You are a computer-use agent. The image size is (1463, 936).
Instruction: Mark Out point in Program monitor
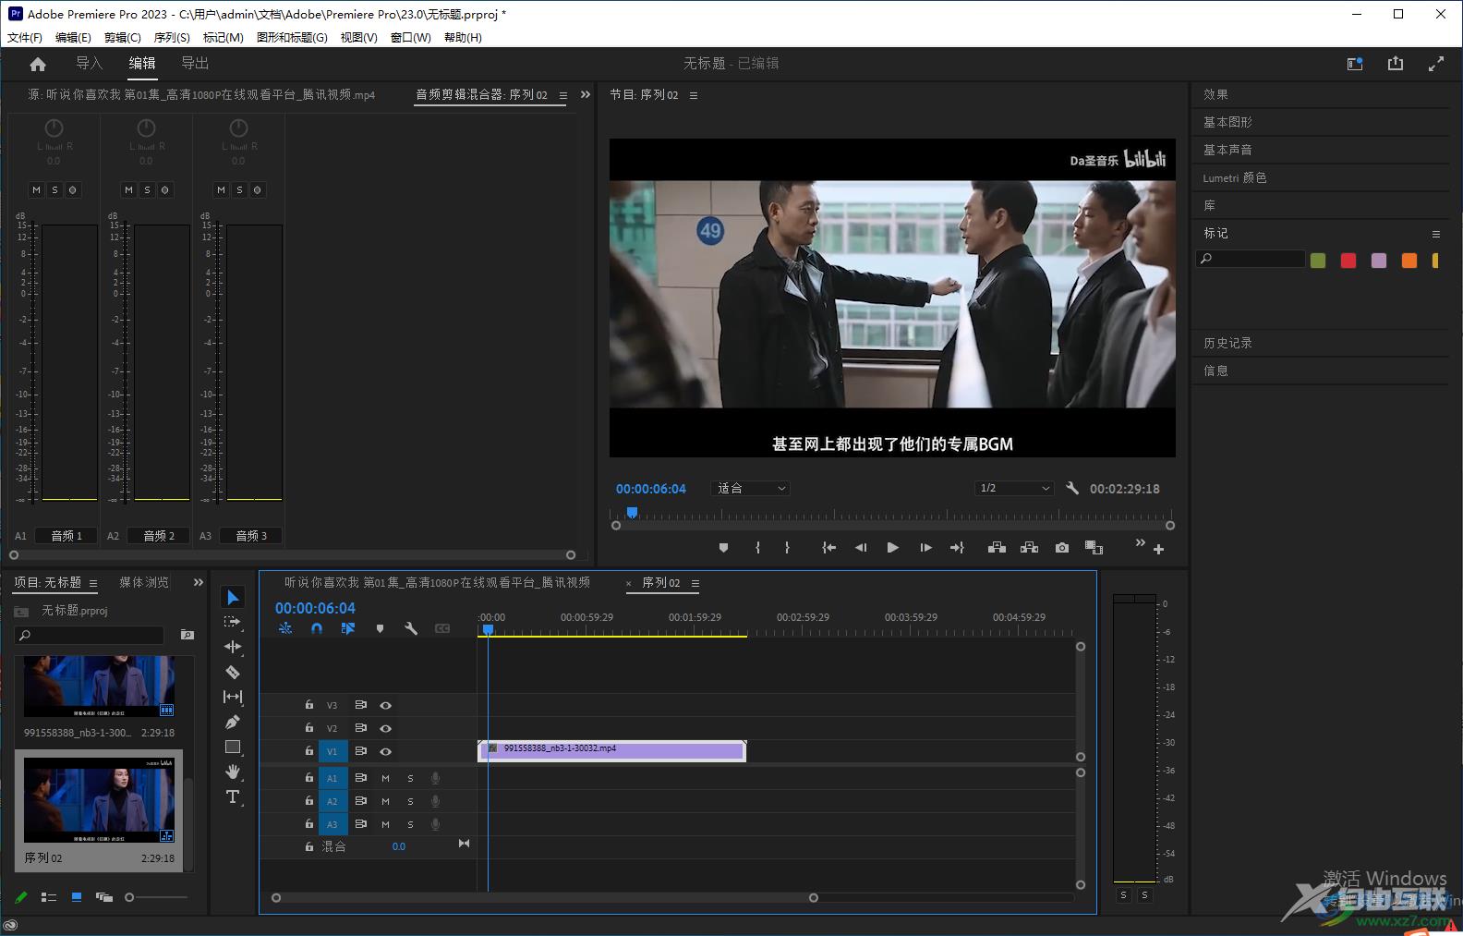point(787,548)
